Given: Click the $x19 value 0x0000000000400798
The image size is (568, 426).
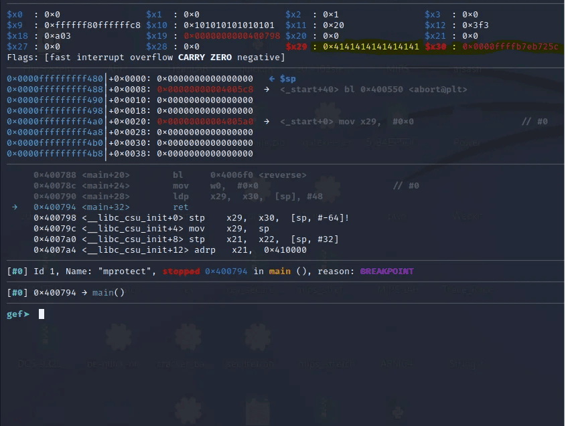Looking at the screenshot, I should pyautogui.click(x=232, y=36).
